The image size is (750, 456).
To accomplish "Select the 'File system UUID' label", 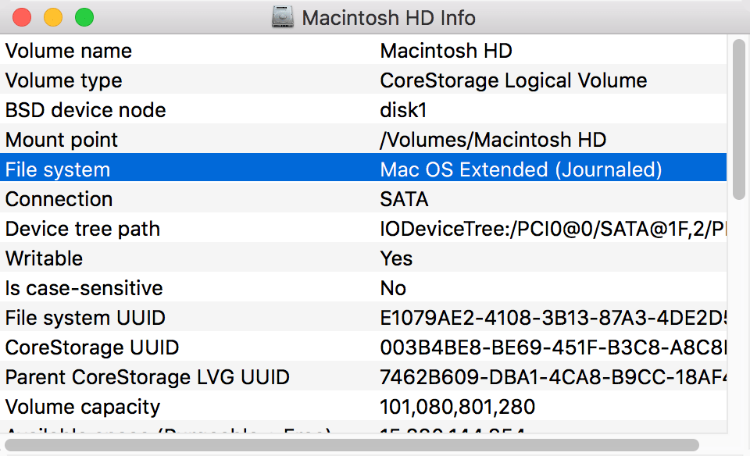I will (85, 318).
